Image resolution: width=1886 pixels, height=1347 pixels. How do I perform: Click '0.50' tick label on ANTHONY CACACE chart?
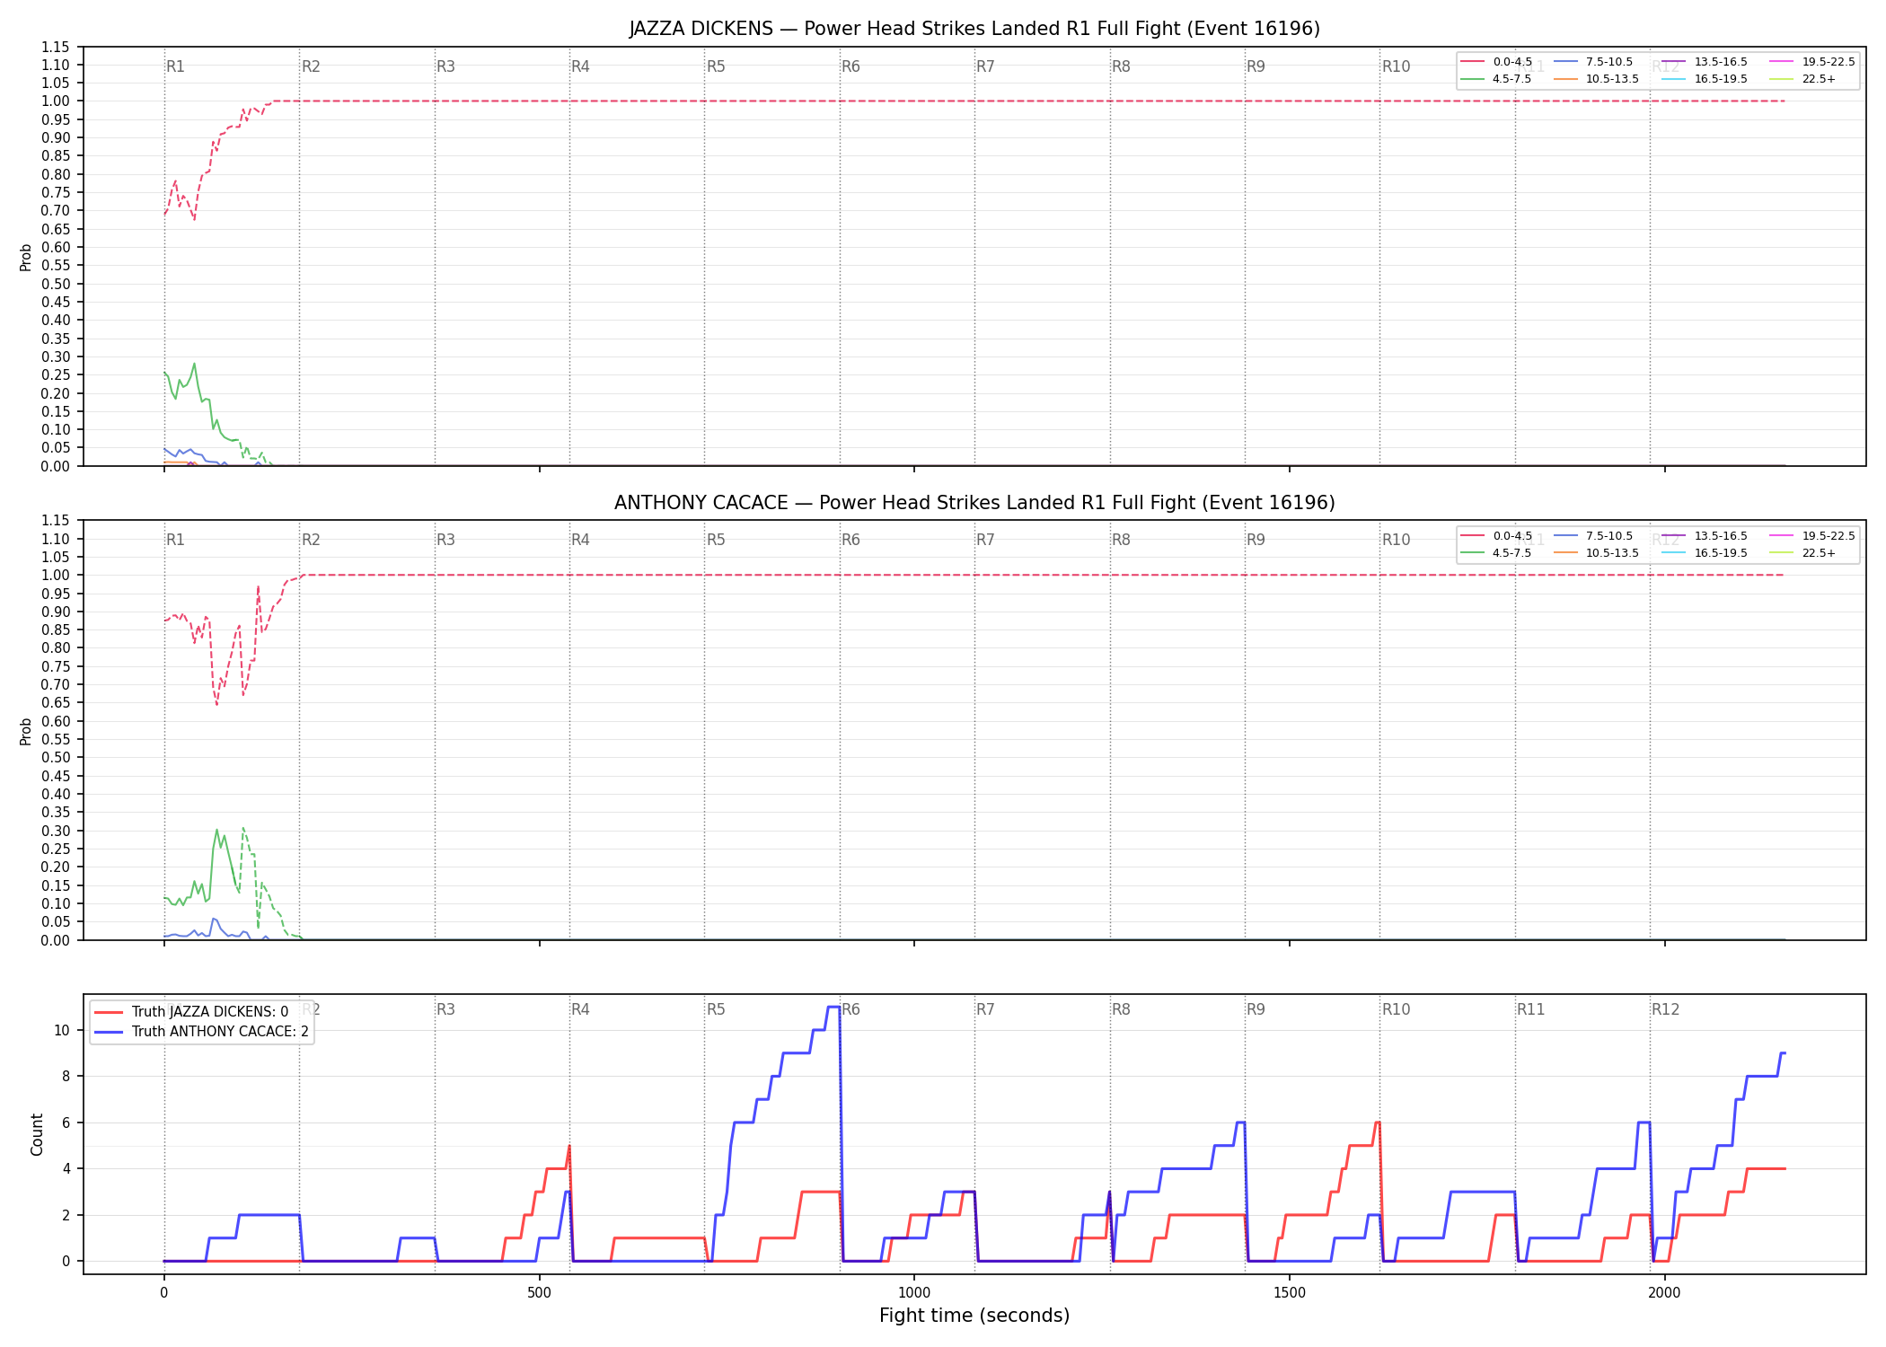56,757
